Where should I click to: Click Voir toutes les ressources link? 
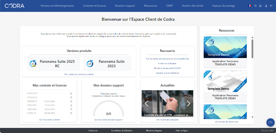coord(227,122)
